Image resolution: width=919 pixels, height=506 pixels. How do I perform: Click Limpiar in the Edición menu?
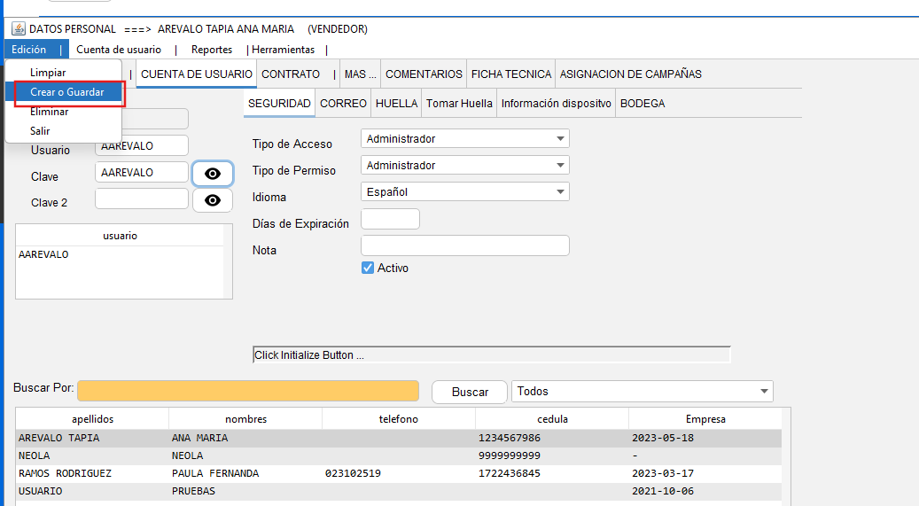tap(48, 72)
